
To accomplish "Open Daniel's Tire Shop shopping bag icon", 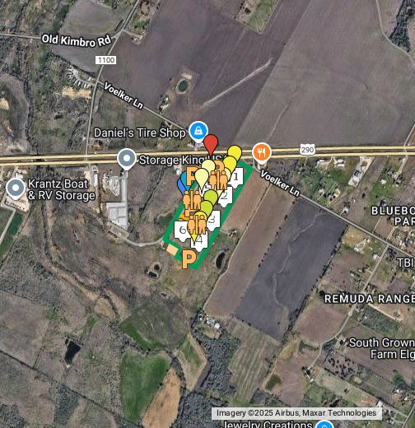I will tap(198, 131).
